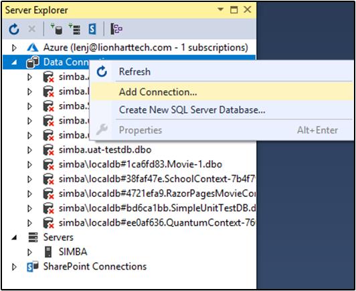Click the wrench icon beside Properties
Image resolution: width=356 pixels, height=291 pixels.
tap(102, 129)
